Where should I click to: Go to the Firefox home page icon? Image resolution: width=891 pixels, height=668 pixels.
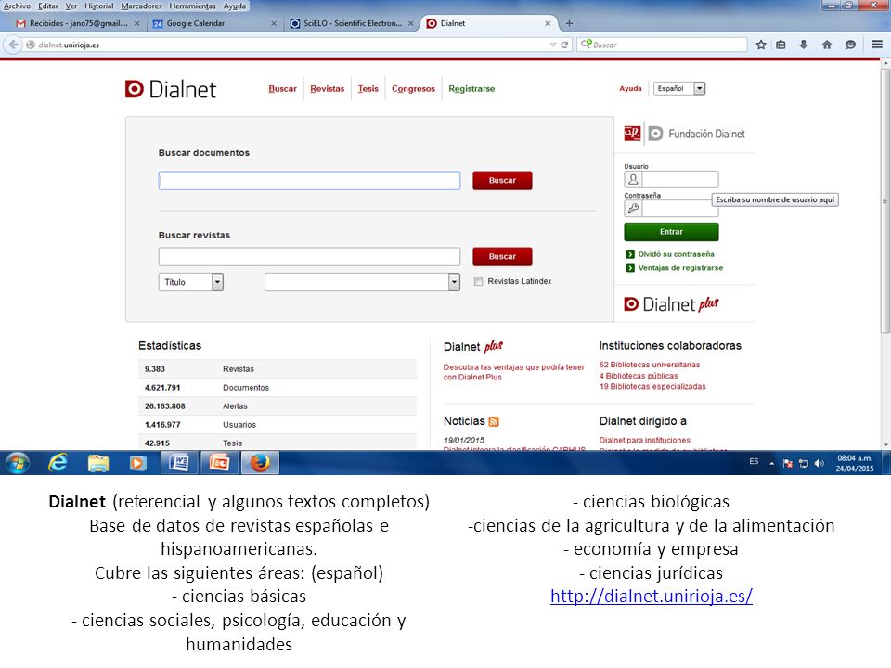[827, 45]
